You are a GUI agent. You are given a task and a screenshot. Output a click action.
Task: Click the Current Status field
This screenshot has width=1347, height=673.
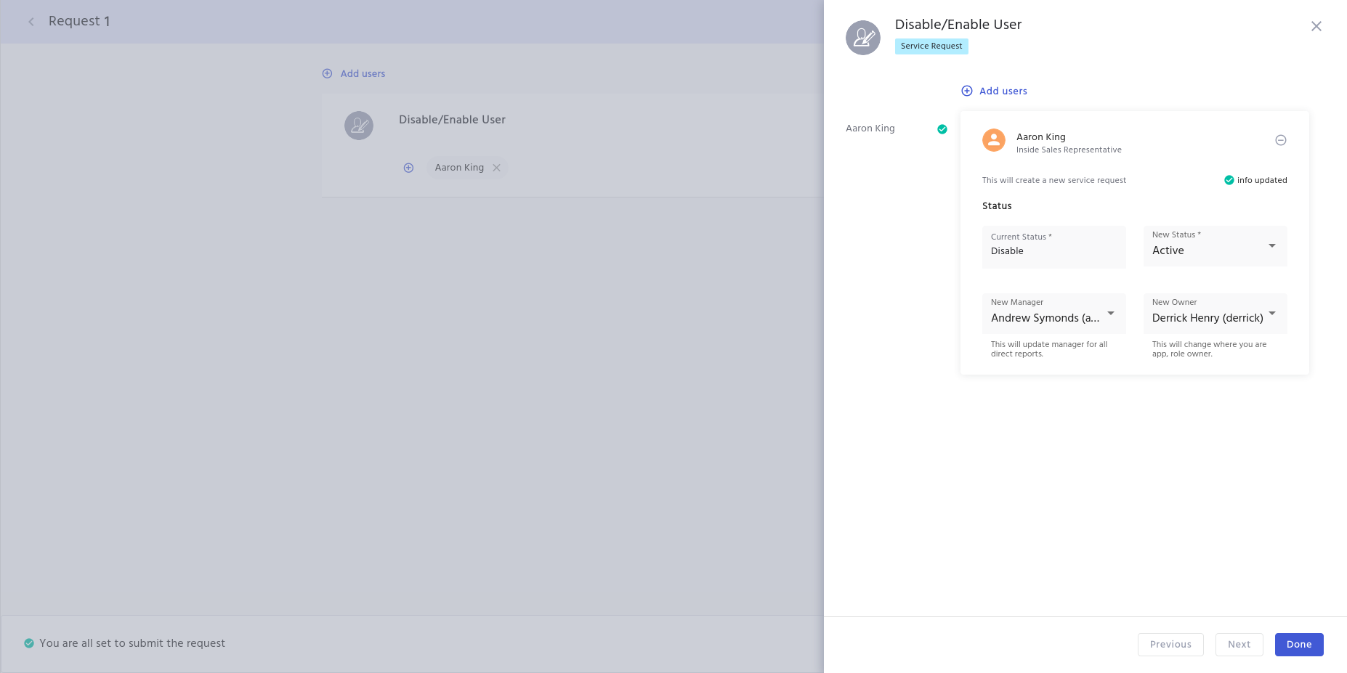point(1053,247)
